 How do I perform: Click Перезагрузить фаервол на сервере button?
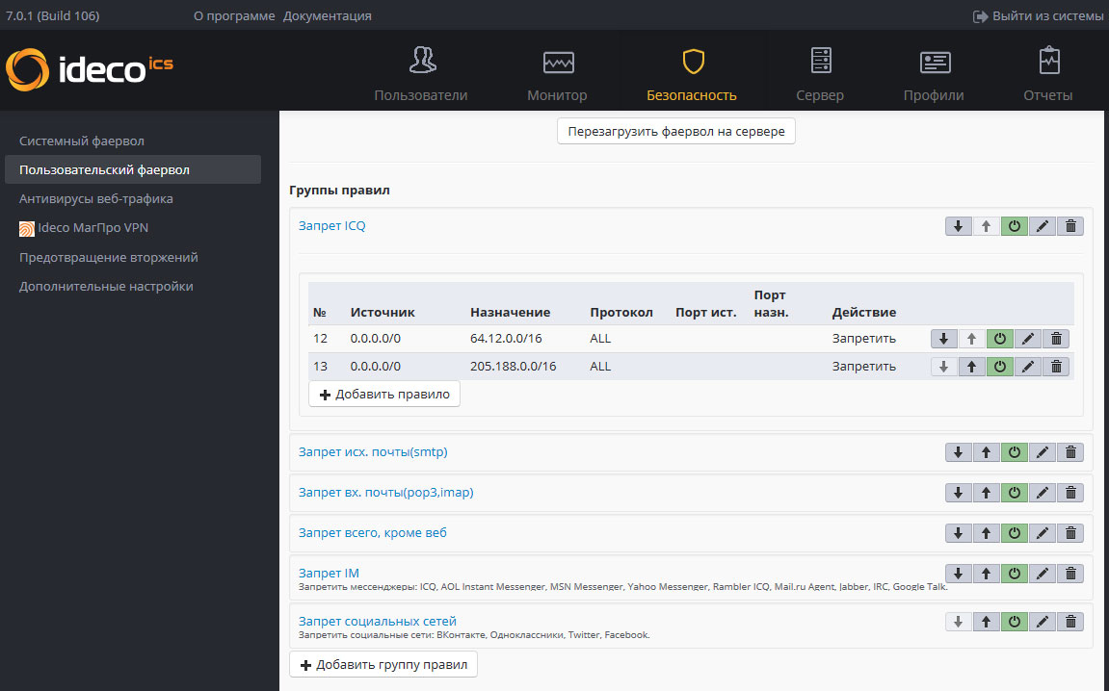click(676, 132)
